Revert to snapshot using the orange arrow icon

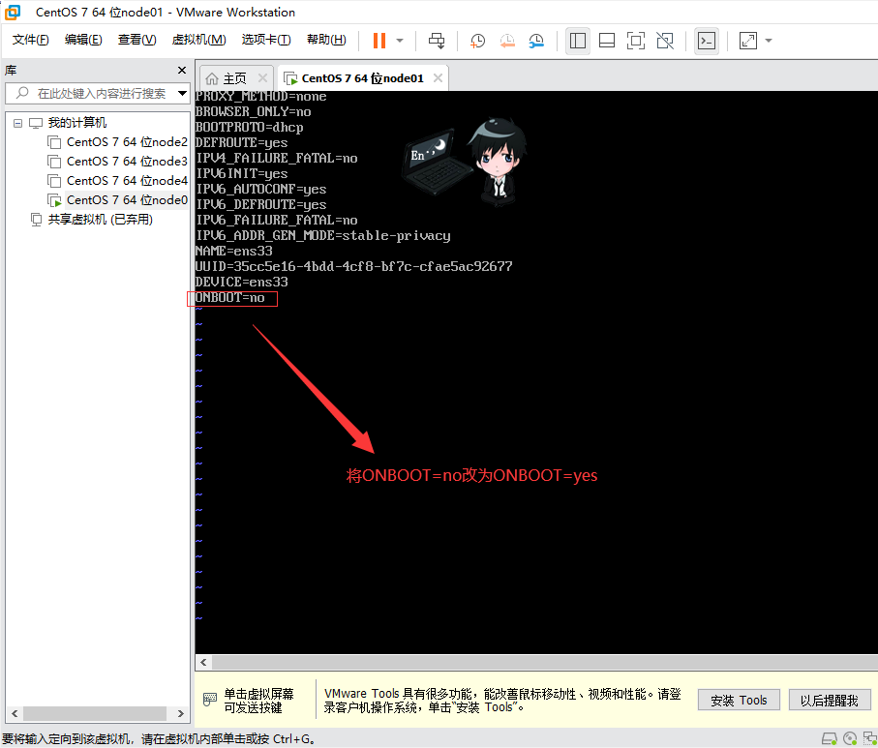click(x=507, y=41)
